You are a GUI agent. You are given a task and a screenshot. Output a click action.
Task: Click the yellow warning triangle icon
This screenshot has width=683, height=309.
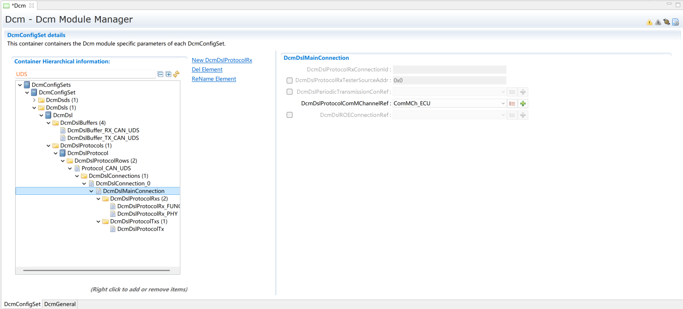pos(649,22)
